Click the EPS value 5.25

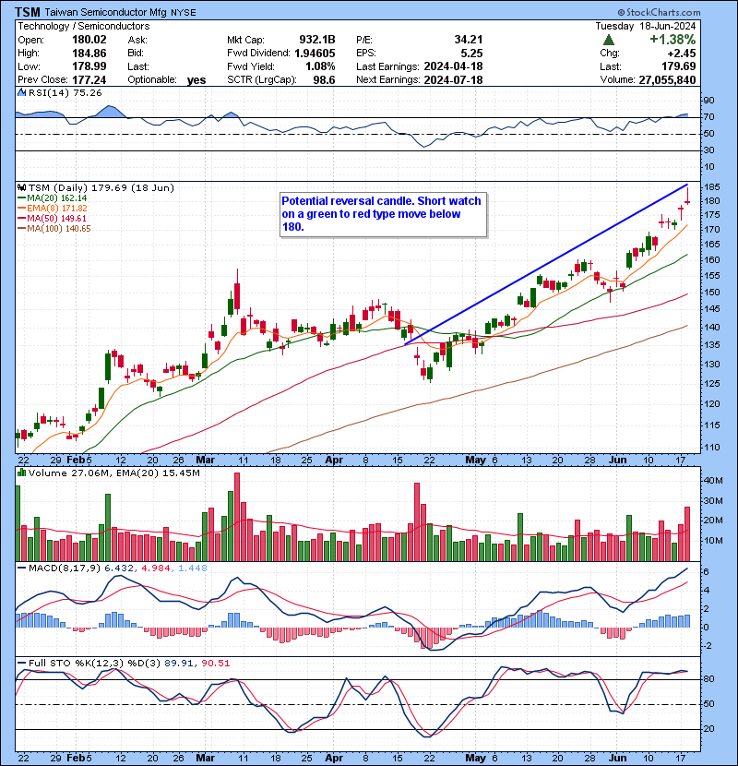(471, 53)
